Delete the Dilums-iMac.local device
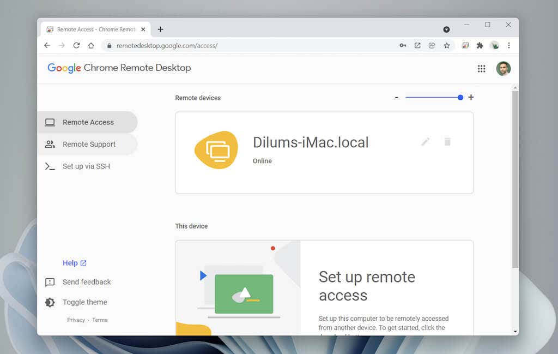The height and width of the screenshot is (354, 558). 447,142
